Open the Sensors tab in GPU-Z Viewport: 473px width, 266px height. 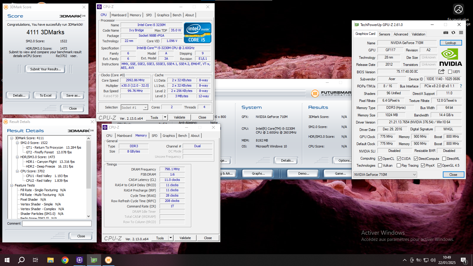[x=385, y=34]
